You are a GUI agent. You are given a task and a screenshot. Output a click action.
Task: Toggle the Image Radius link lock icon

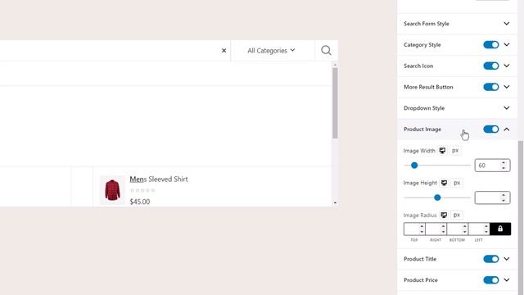pos(500,229)
